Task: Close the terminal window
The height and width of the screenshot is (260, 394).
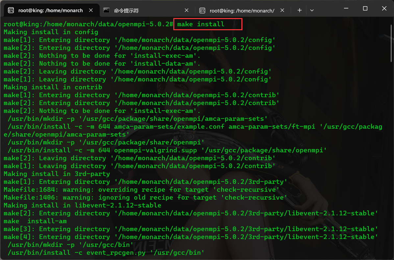Action: pyautogui.click(x=384, y=9)
